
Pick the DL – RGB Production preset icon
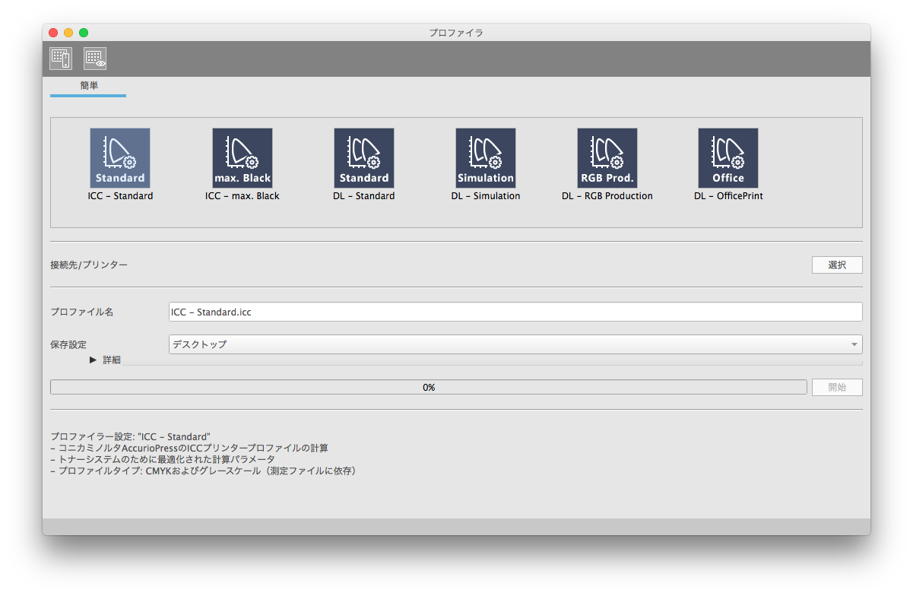[607, 158]
